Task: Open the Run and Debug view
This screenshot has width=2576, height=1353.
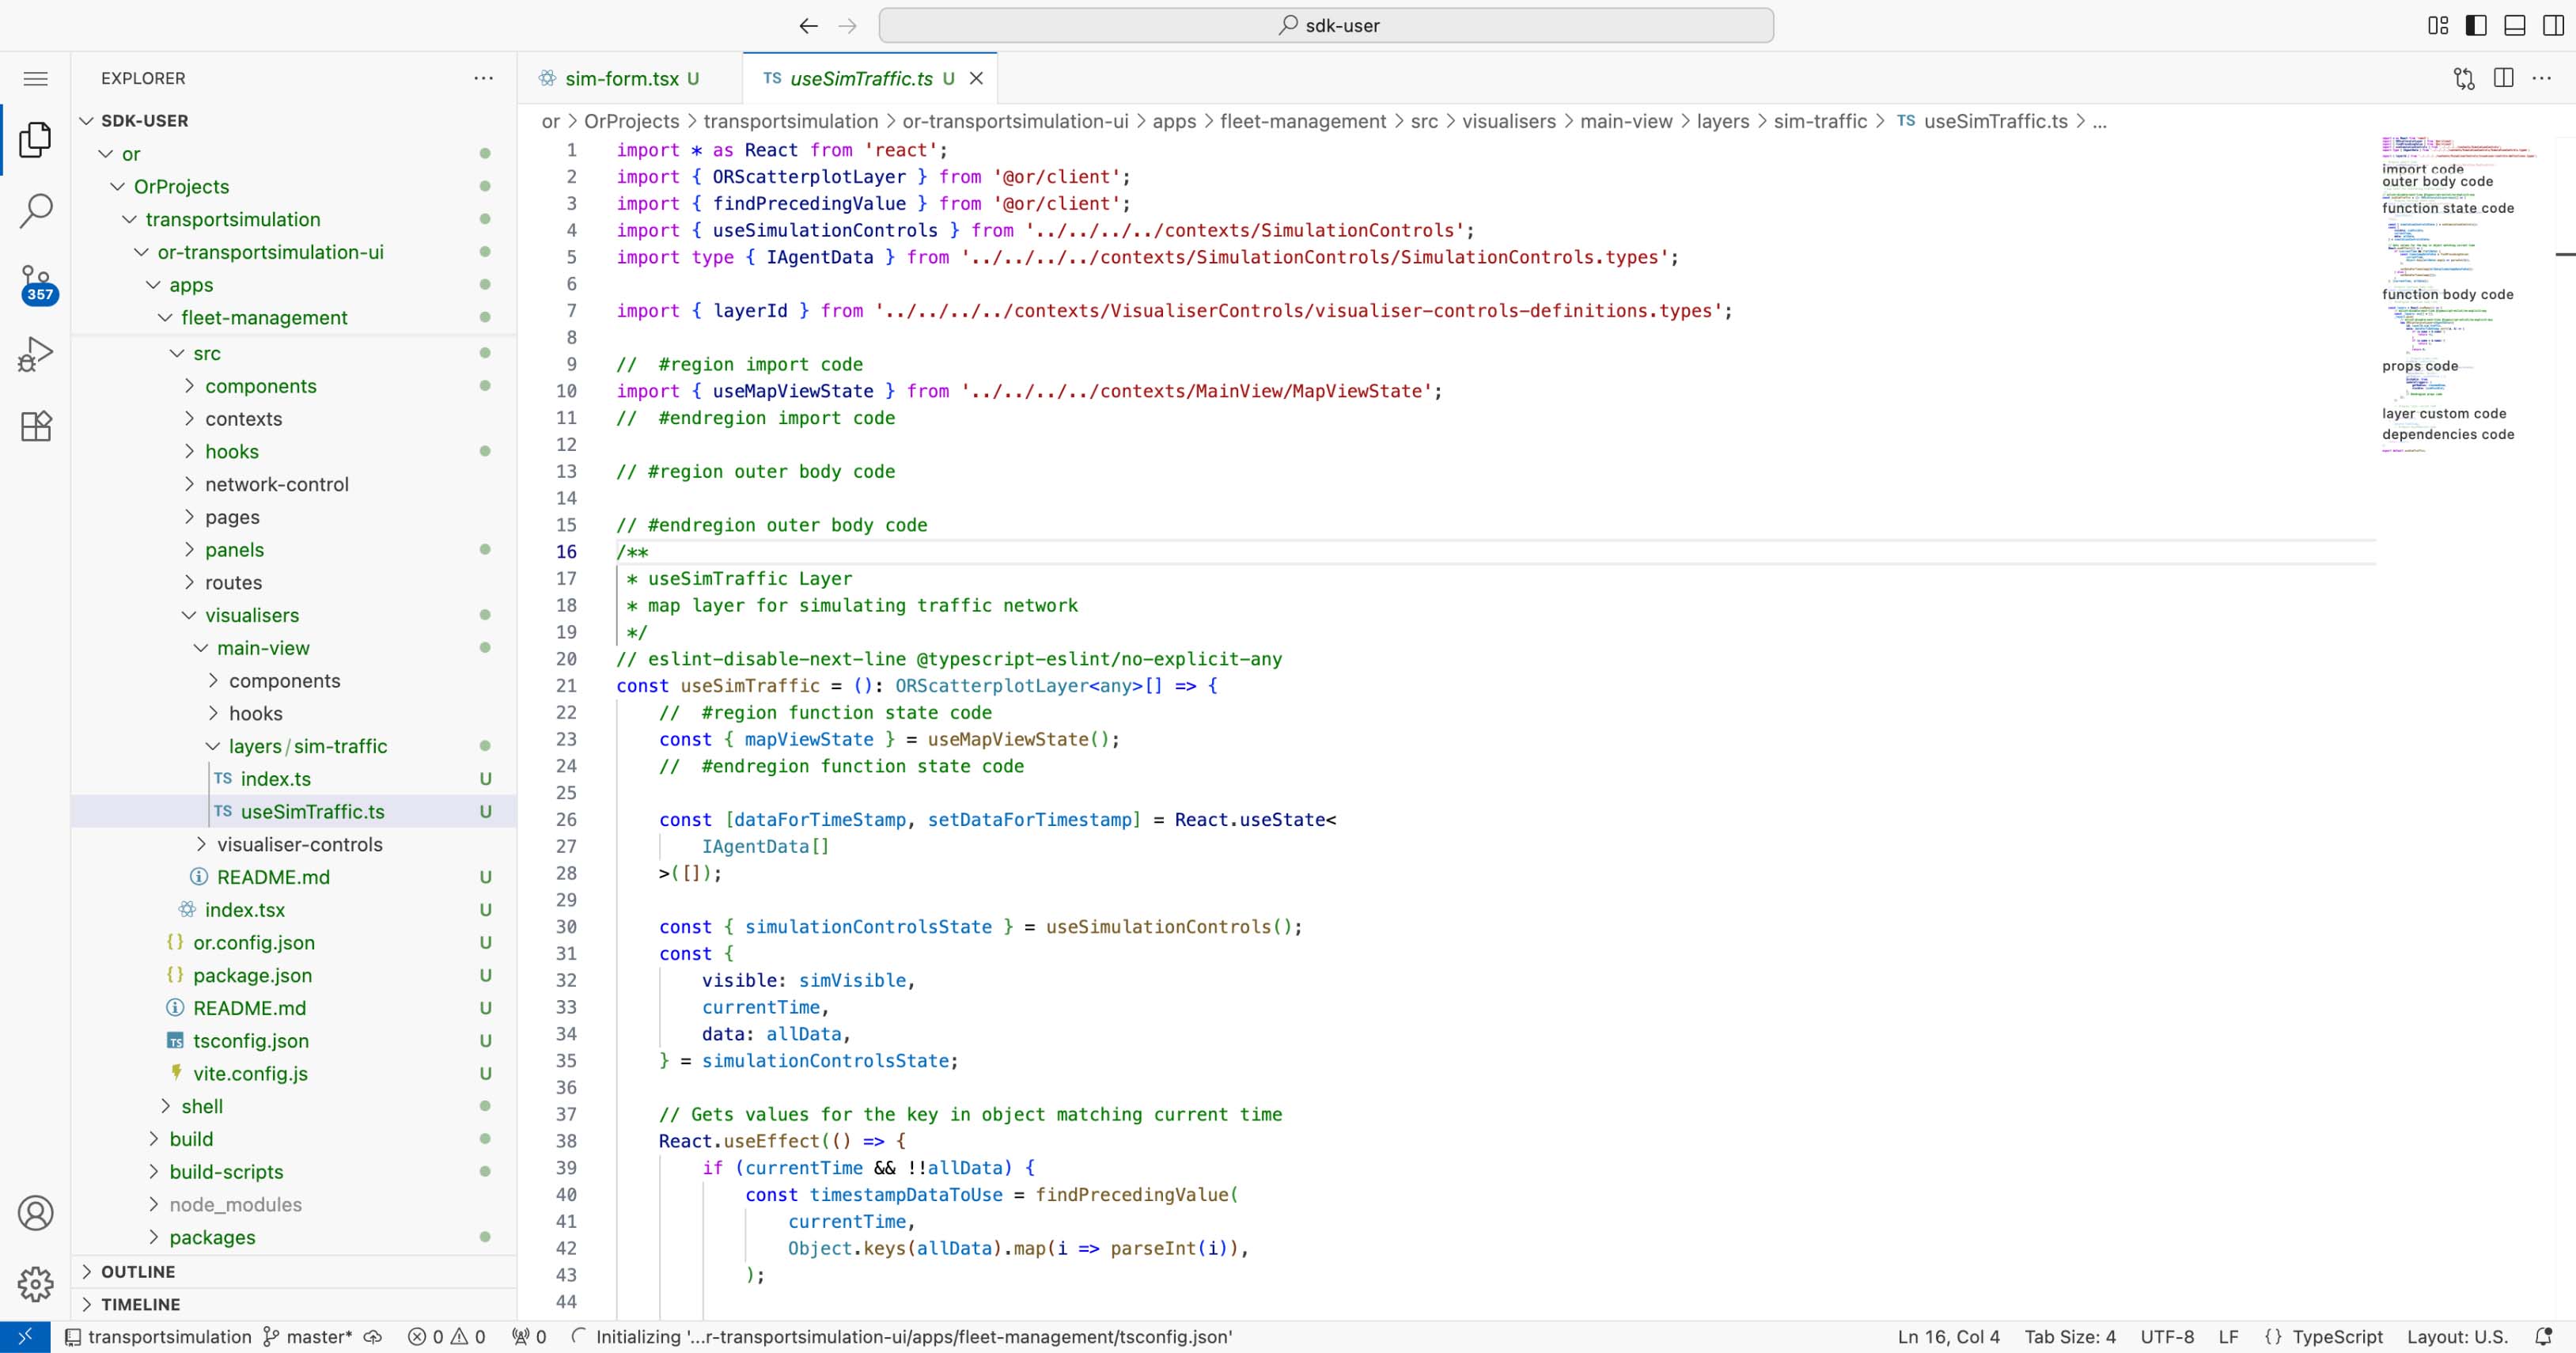Action: (x=36, y=354)
